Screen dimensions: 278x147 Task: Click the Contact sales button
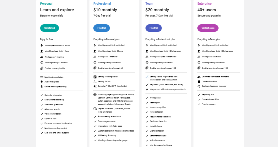[208, 28]
